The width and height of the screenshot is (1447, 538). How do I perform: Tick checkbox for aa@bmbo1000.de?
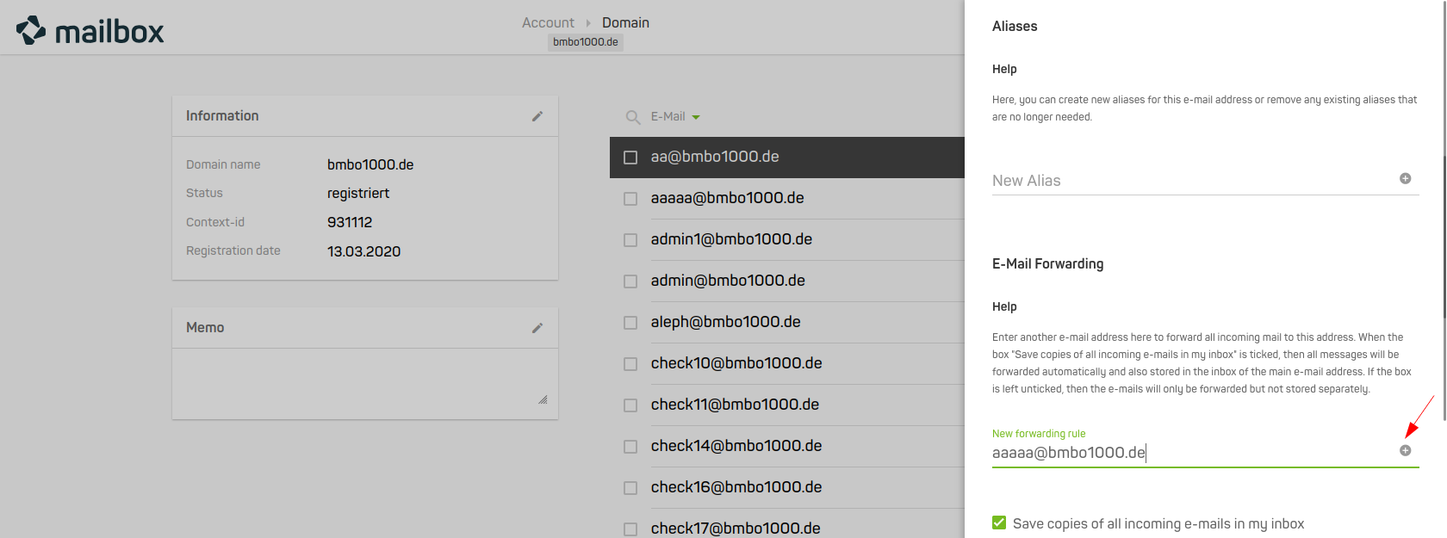coord(630,158)
